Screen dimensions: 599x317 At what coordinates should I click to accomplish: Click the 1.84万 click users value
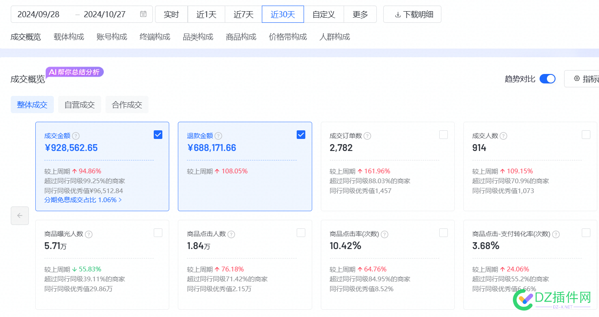click(x=199, y=246)
